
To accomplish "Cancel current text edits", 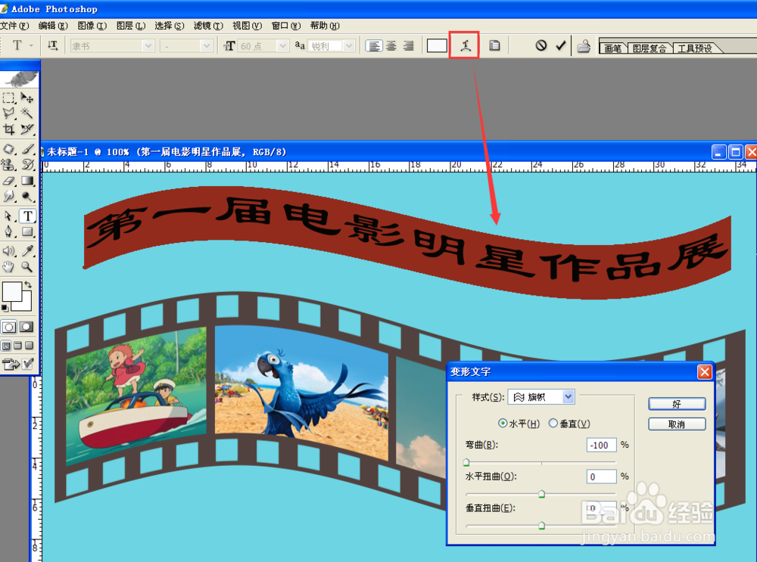I will tap(540, 45).
